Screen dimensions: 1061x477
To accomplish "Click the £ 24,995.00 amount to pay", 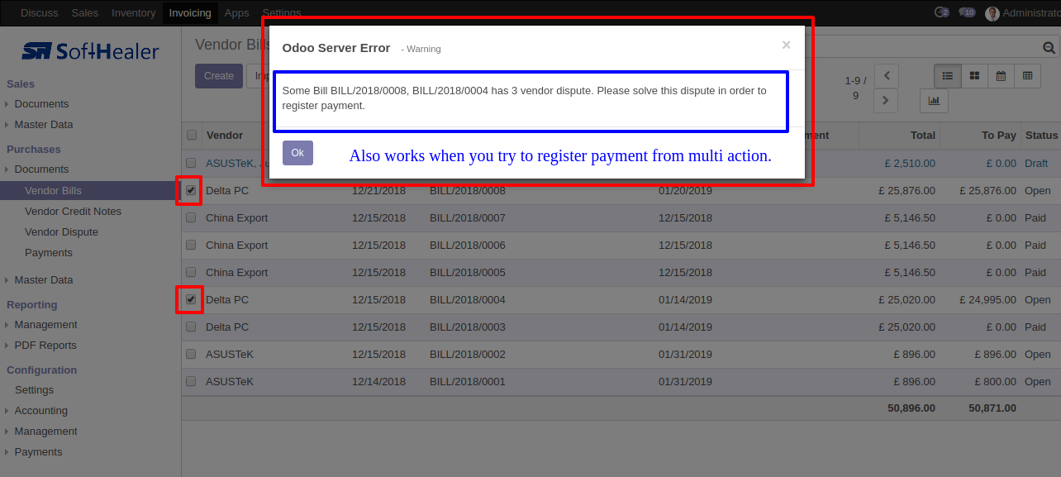I will tap(987, 300).
